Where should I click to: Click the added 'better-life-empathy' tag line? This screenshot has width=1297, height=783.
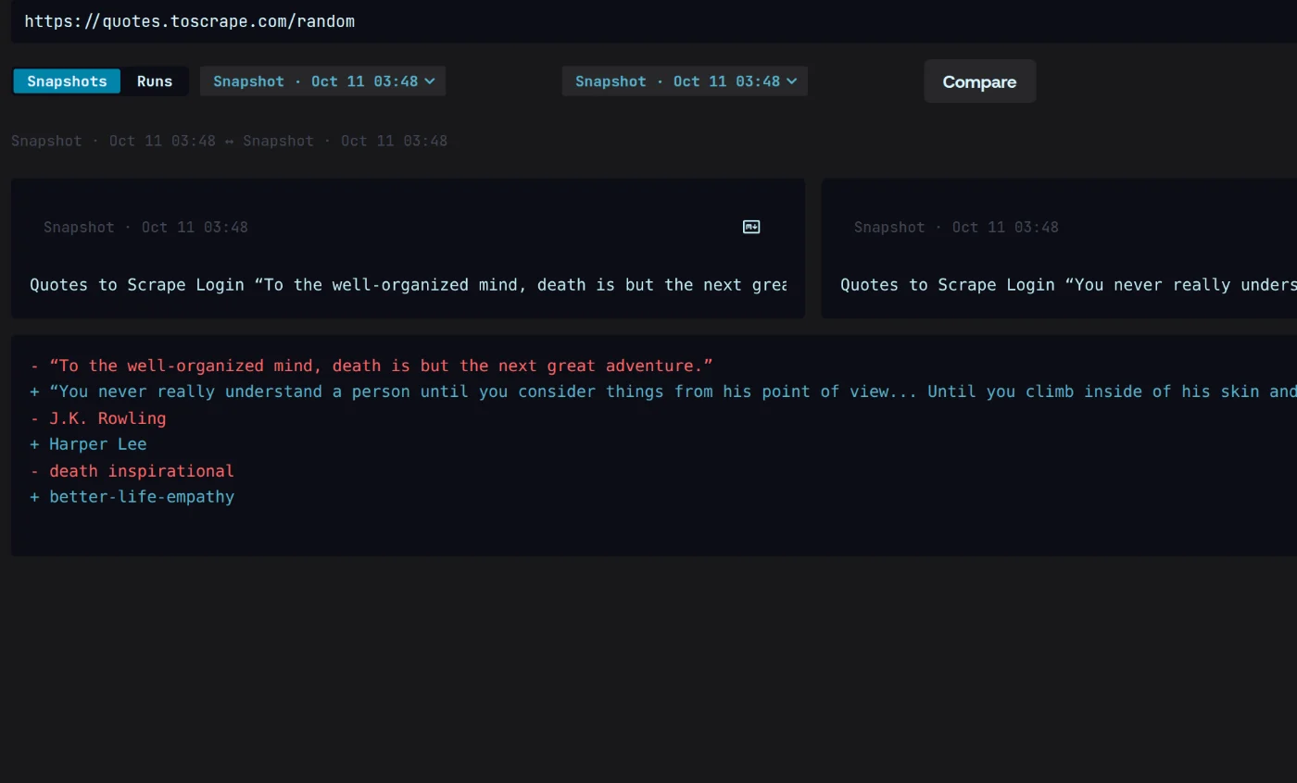(132, 497)
